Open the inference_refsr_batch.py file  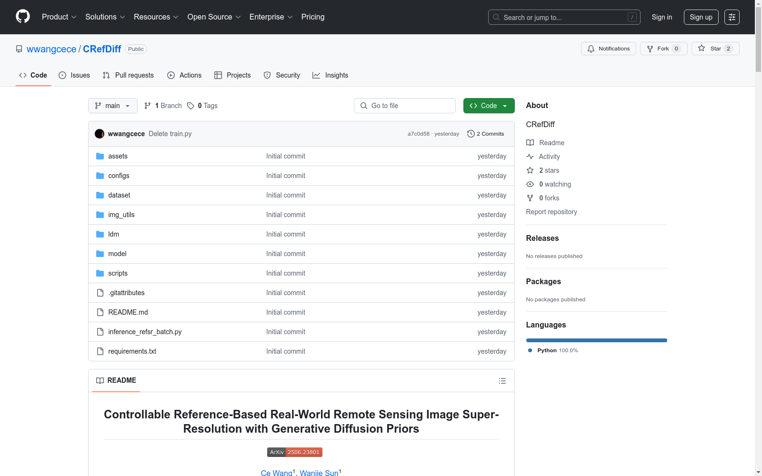pos(145,332)
